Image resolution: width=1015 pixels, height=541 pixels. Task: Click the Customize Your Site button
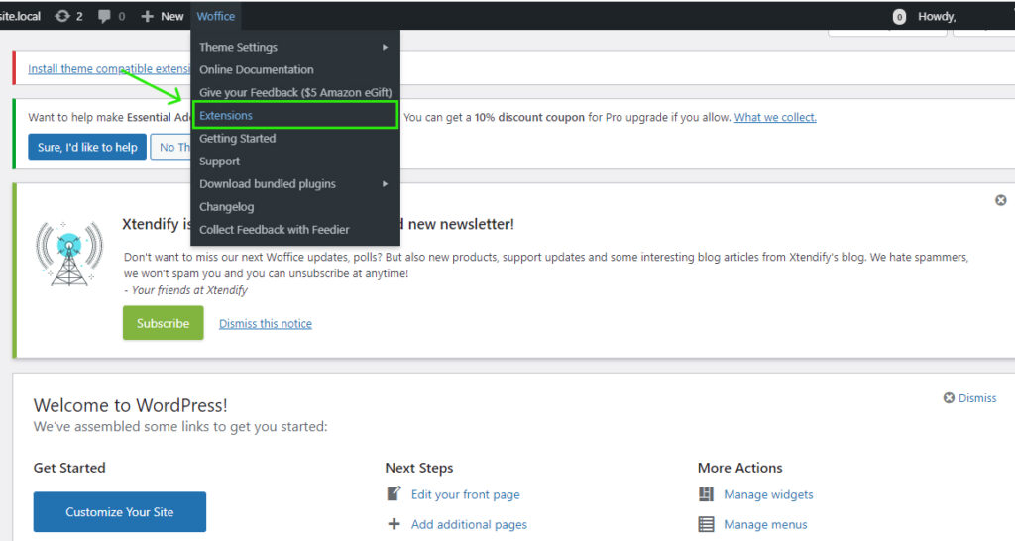click(x=120, y=512)
